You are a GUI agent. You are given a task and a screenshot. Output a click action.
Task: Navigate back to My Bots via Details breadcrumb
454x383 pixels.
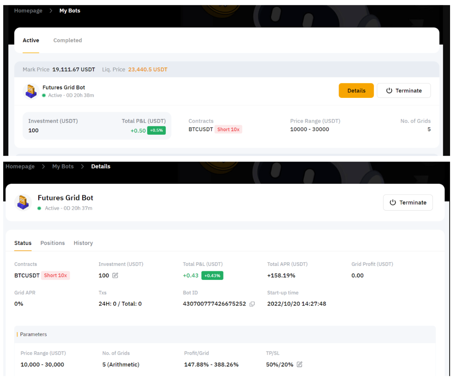[x=63, y=166]
